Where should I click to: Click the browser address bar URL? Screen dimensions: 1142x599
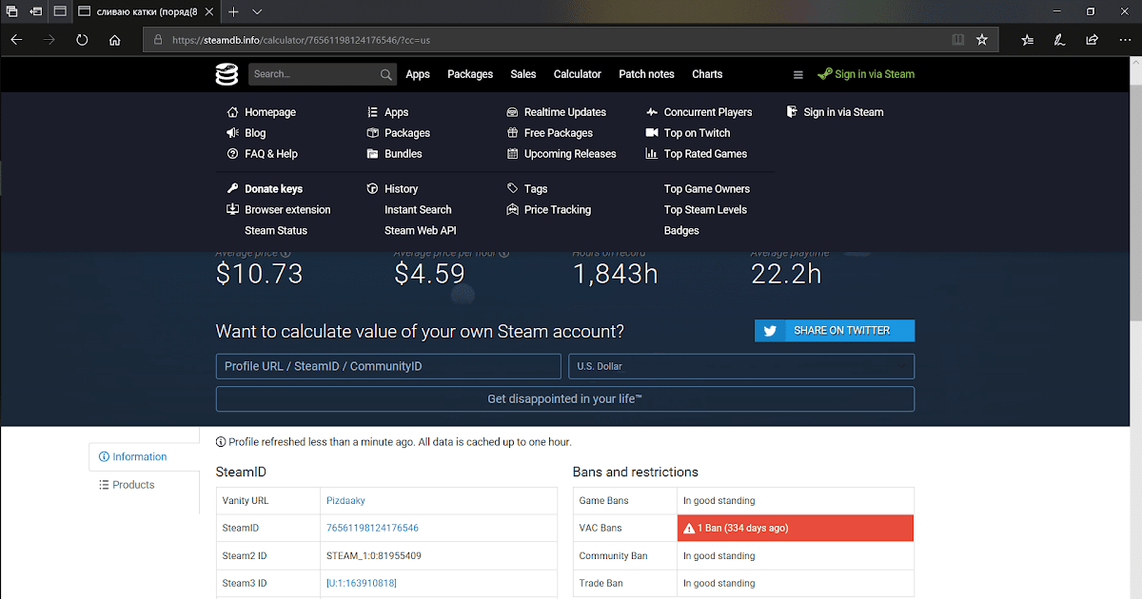[x=302, y=41]
